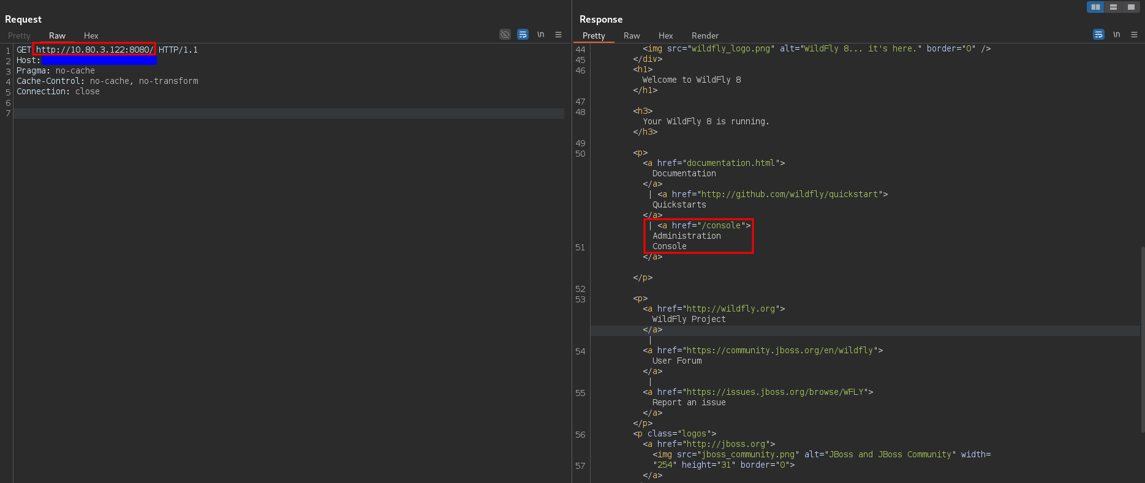Click the Response panel title
1145x483 pixels.
point(601,19)
